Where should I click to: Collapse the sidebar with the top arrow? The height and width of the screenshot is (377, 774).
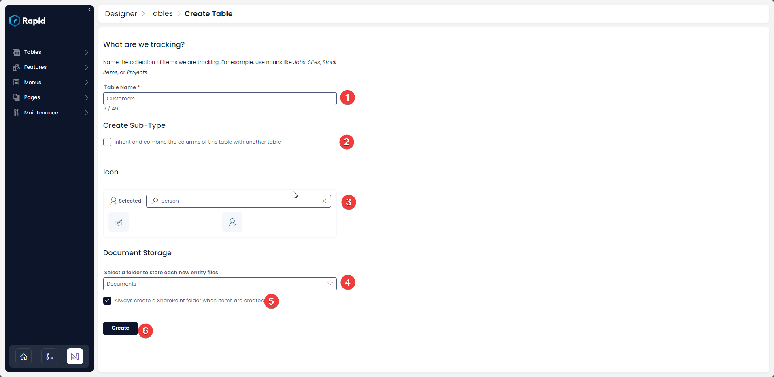89,10
